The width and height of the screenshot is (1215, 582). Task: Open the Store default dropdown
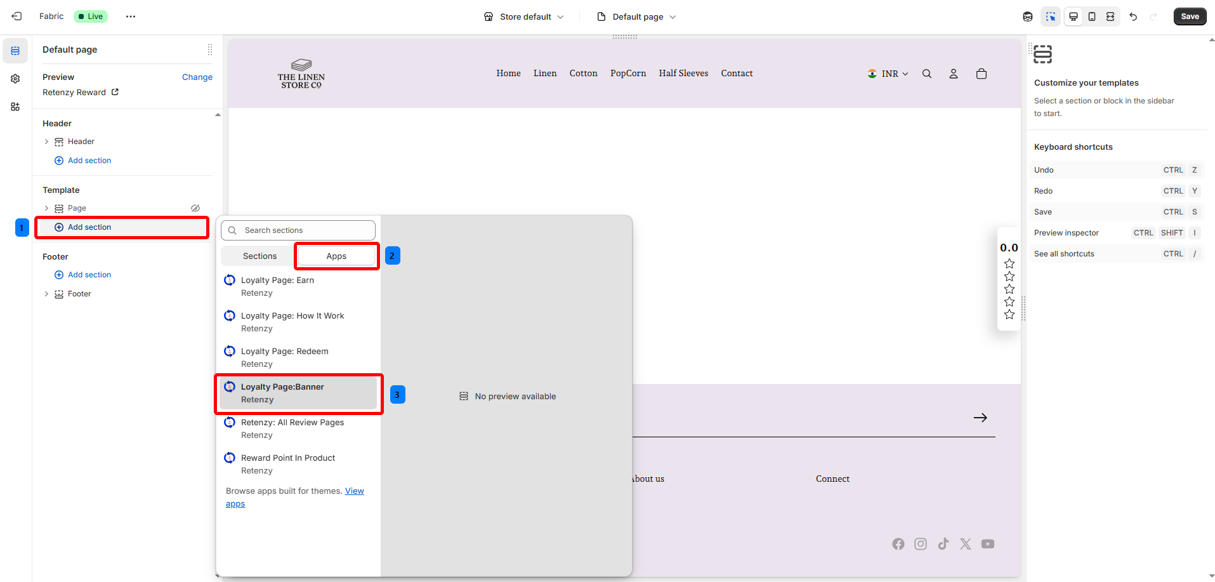click(524, 17)
